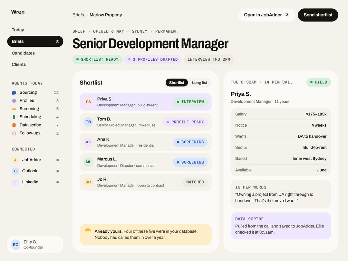Viewport: 348px width, 261px height.
Task: Click the PS avatar for Priya S.
Action: pos(88,102)
